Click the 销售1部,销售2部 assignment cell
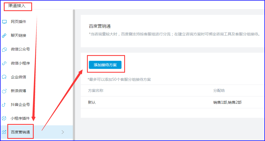Screen dimensions: 265x141 coord(227,103)
